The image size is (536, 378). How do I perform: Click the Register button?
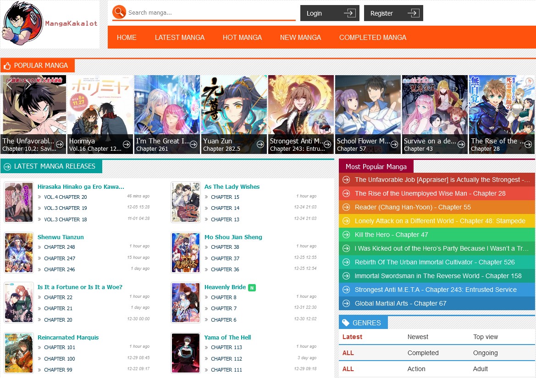393,13
